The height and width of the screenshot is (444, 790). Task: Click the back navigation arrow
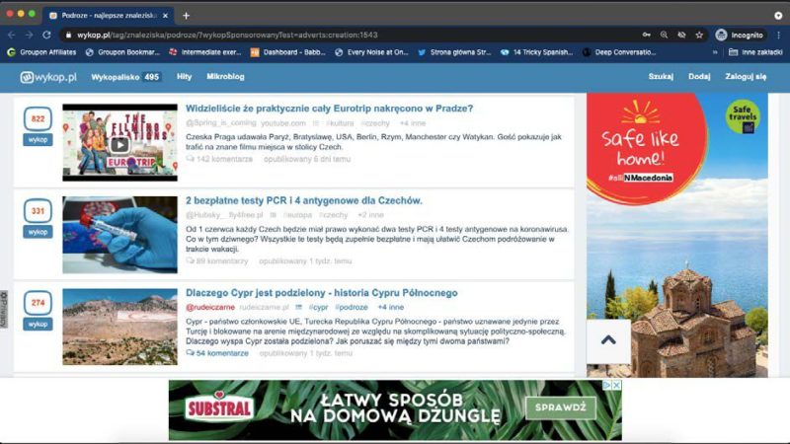coord(11,34)
